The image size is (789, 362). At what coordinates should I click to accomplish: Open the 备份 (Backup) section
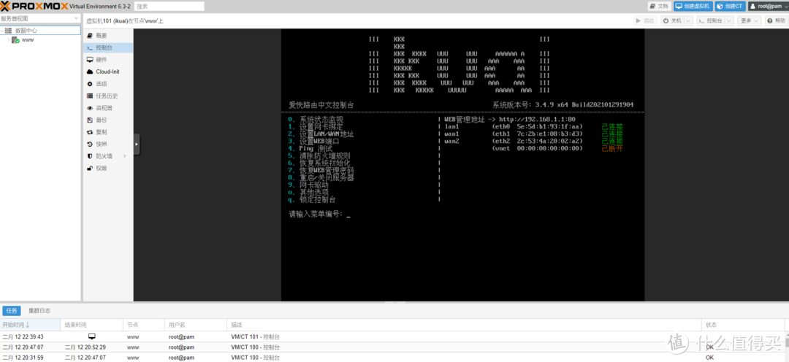tap(101, 120)
